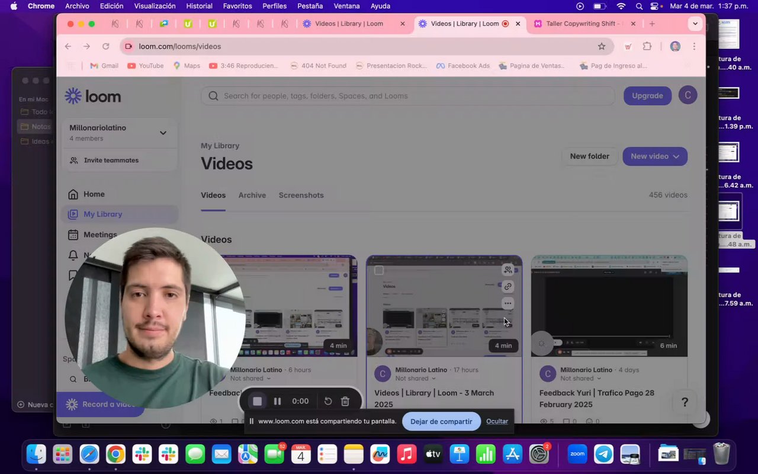Switch to the Archive tab
This screenshot has width=758, height=474.
pyautogui.click(x=252, y=195)
